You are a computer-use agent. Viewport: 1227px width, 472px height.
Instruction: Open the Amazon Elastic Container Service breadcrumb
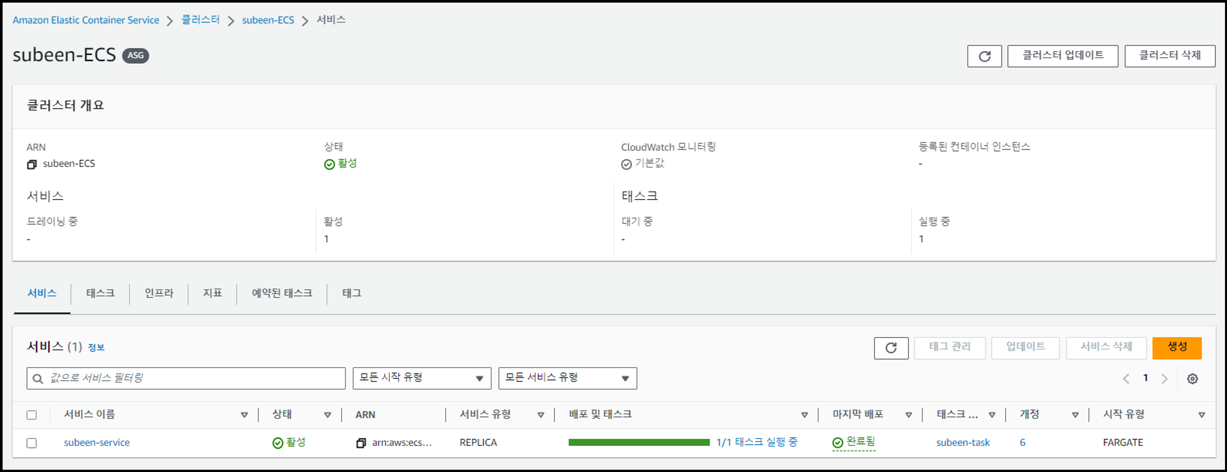(86, 20)
